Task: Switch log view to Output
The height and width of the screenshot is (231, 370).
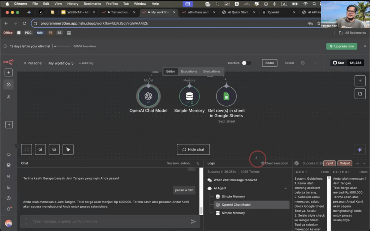Action: click(345, 163)
